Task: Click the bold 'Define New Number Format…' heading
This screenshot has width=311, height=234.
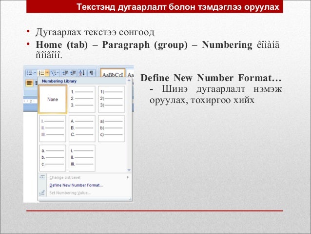Action: point(211,78)
